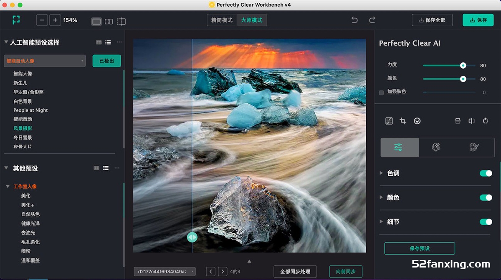The image size is (501, 280).
Task: Open the face detection tool
Action: tap(417, 121)
